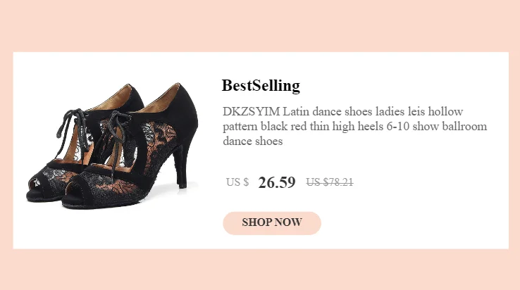Click the SHOP NOW button
The width and height of the screenshot is (520, 290).
pyautogui.click(x=272, y=222)
